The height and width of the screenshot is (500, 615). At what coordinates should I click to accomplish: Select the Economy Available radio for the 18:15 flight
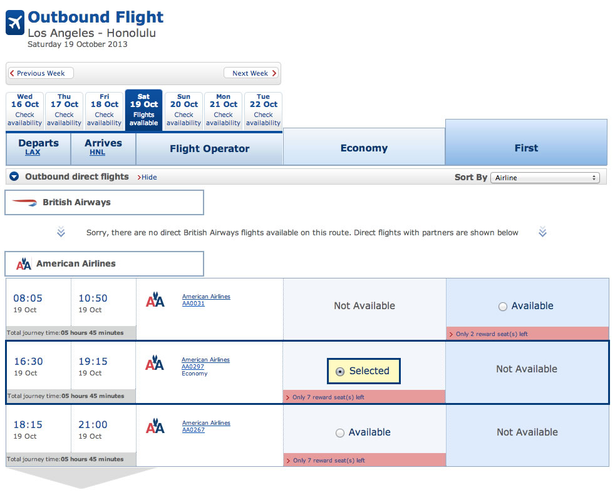pos(340,432)
